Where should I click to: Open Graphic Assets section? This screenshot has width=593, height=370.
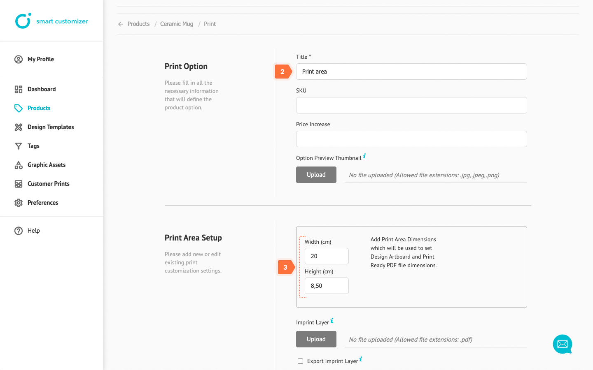click(47, 165)
